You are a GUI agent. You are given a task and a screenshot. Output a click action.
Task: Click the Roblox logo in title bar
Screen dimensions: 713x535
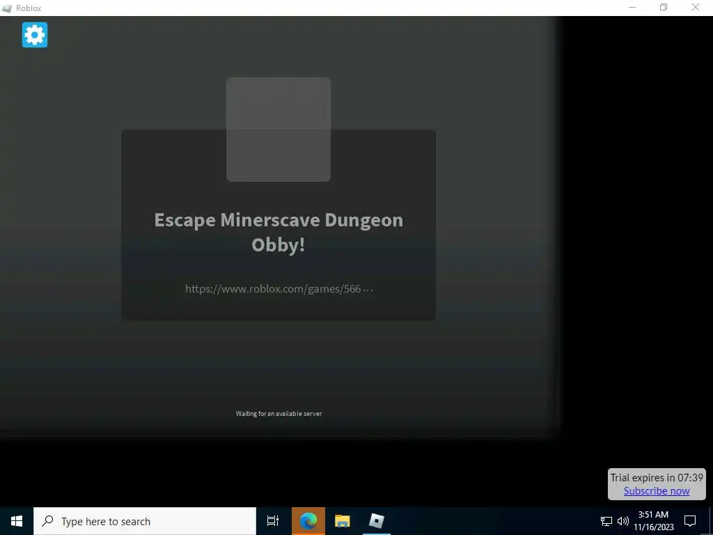tap(7, 8)
